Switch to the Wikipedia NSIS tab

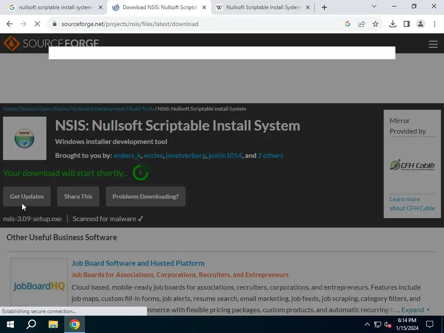(263, 8)
